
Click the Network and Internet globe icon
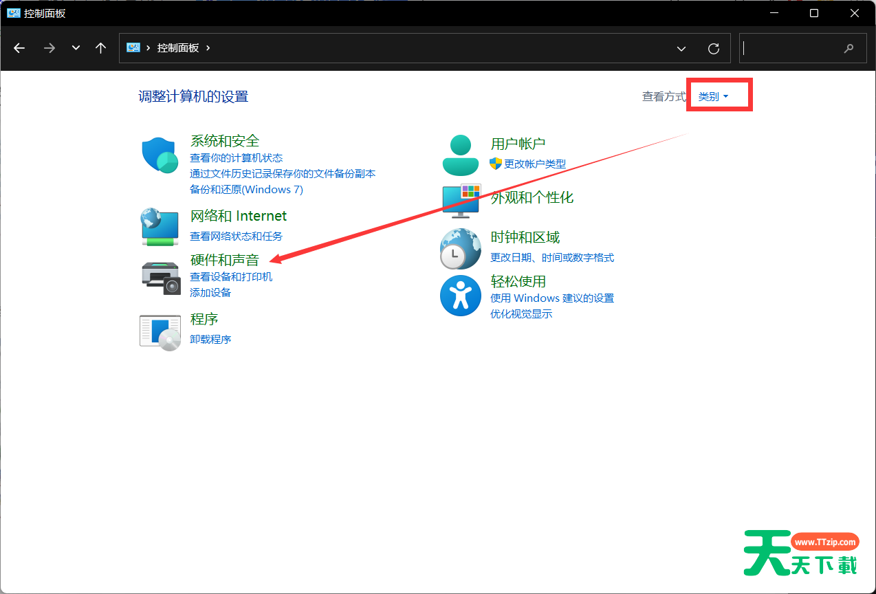point(160,226)
